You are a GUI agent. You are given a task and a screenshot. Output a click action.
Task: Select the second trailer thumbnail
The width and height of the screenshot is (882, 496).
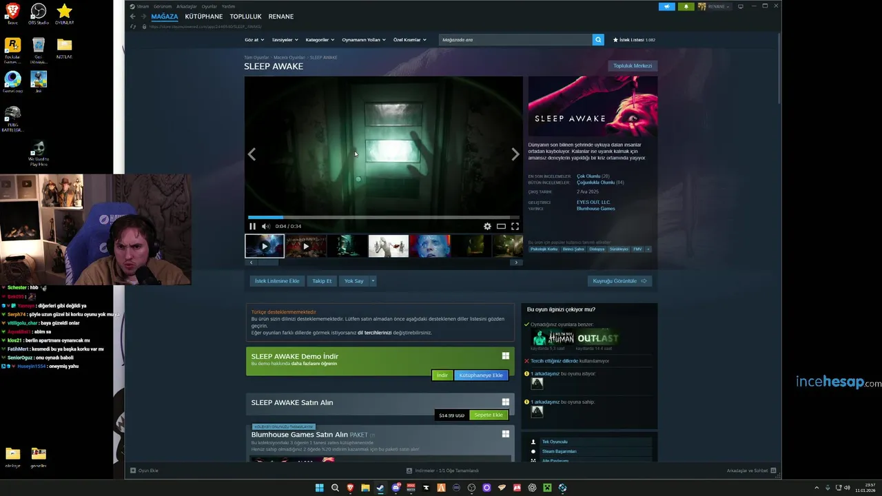[x=306, y=246]
